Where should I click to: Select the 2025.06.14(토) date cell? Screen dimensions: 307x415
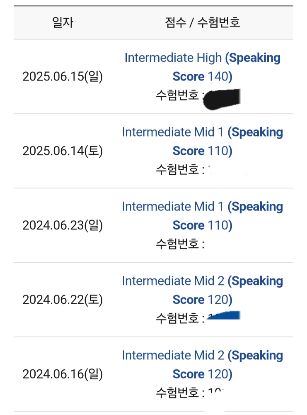tap(63, 151)
